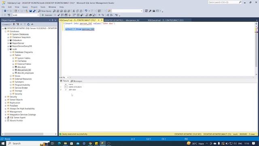Open the File menu

[x=3, y=7]
